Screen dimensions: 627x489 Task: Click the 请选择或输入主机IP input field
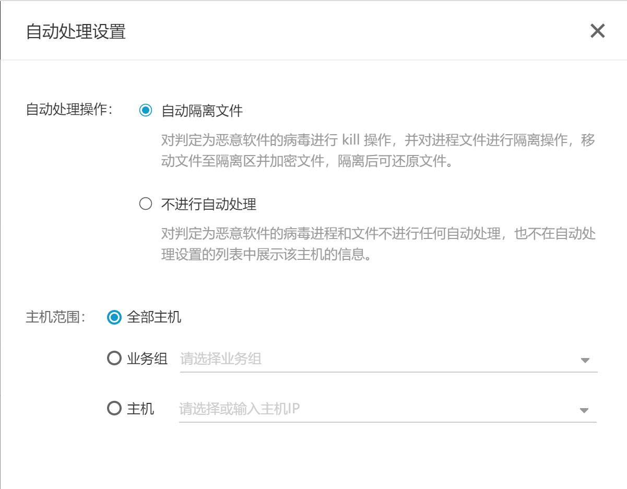pos(376,409)
